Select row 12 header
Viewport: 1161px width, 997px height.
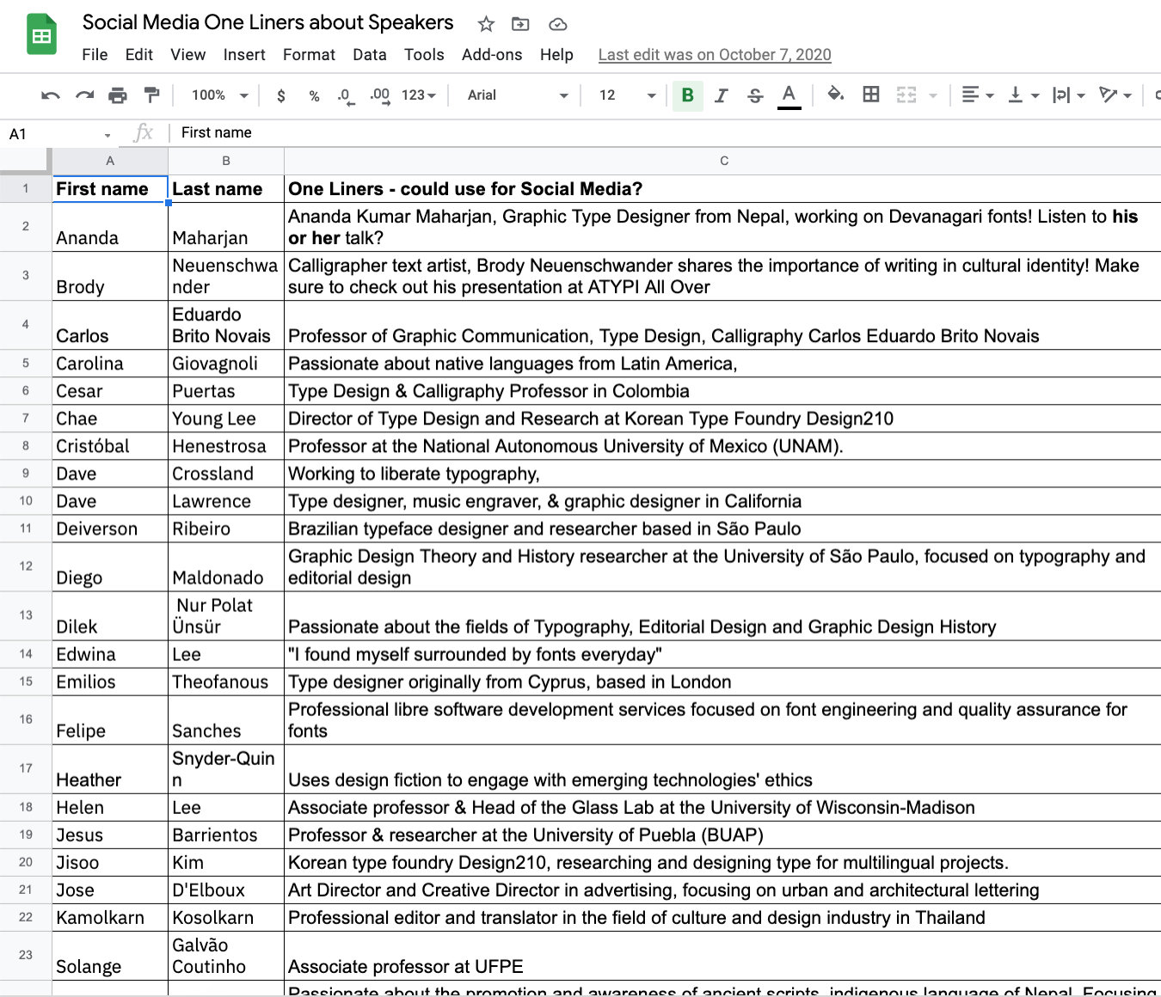point(26,566)
